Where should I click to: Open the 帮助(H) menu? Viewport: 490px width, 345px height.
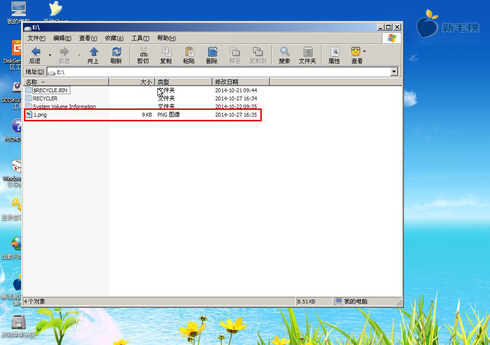pos(166,38)
